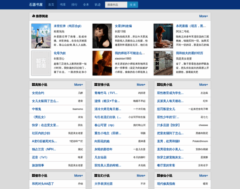Open the 现代修真指南 entry
The image size is (240, 189).
[166, 184]
